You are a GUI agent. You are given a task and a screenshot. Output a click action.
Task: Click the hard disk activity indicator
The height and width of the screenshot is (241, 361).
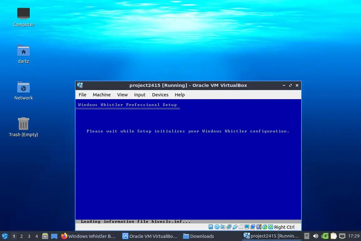point(211,227)
